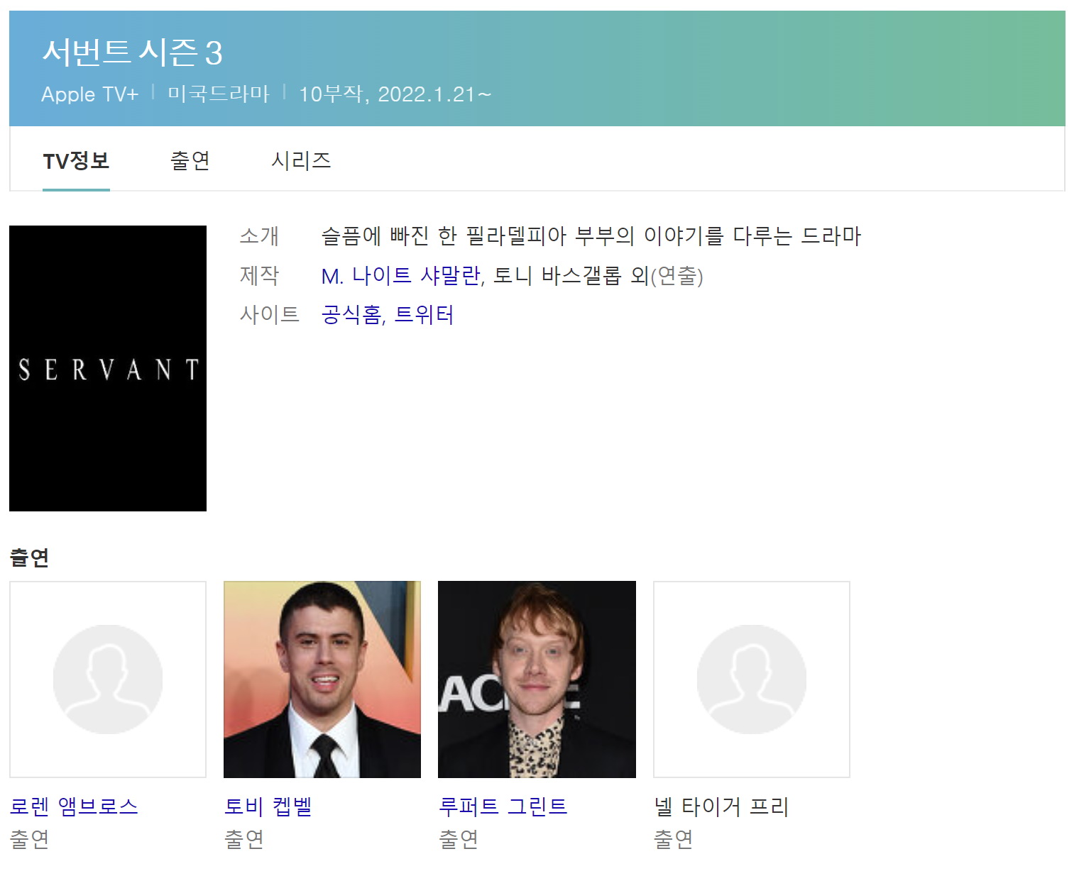Click the 넬 타이거 프리 name text
1079x871 pixels.
(721, 806)
